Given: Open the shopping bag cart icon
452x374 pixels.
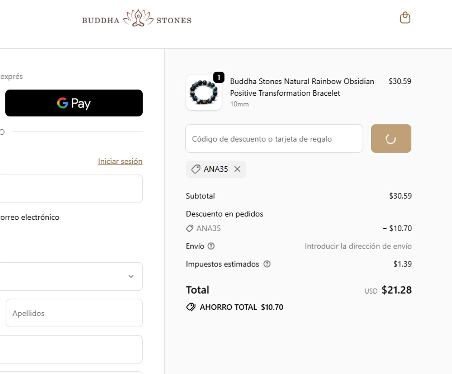Looking at the screenshot, I should click(405, 18).
